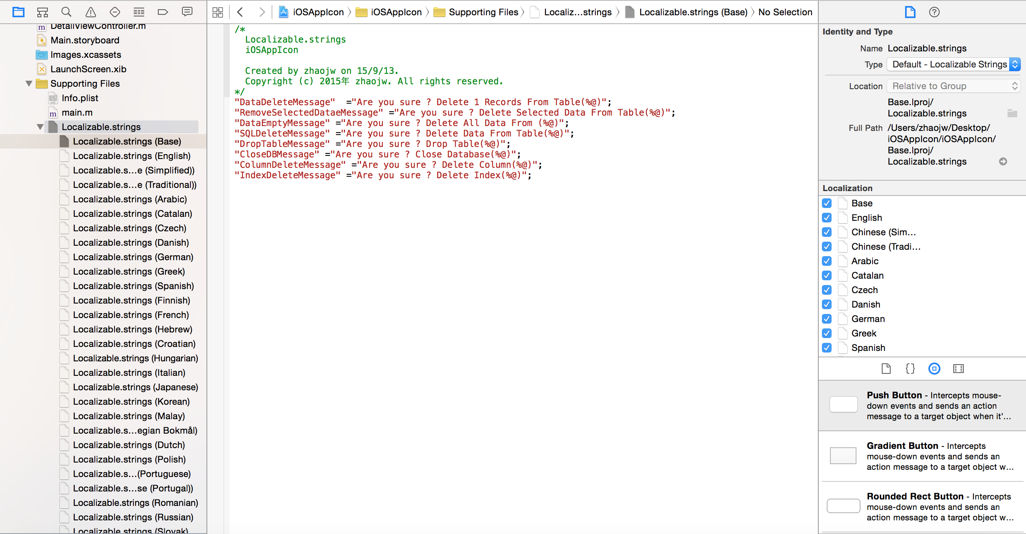Collapse the Supporting Files folder triangle
The width and height of the screenshot is (1026, 534).
click(x=29, y=84)
